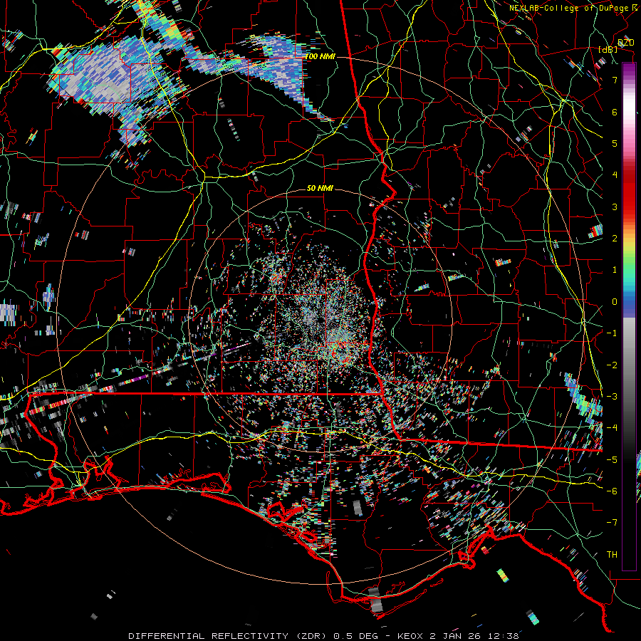The image size is (641, 641).
Task: Click the 1 value on the color scale
Action: 615,270
